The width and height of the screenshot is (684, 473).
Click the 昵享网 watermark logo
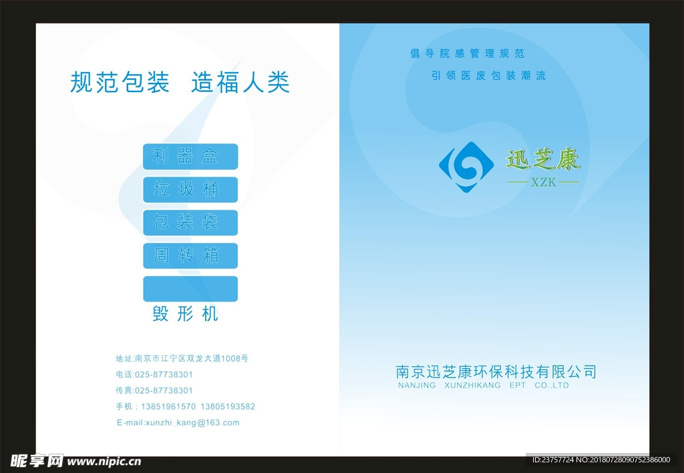pos(37,460)
